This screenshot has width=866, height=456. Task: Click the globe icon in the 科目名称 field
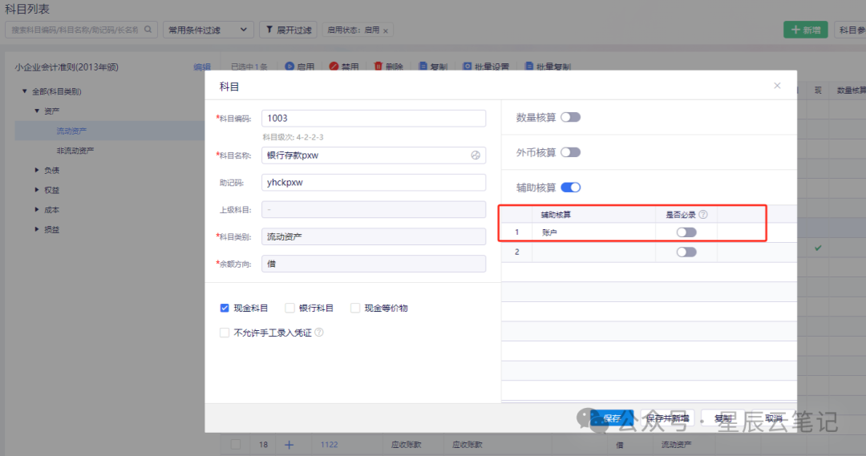coord(475,155)
